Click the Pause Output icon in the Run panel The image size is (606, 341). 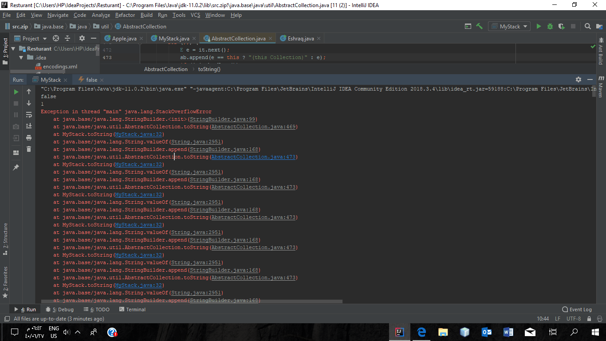(x=16, y=115)
